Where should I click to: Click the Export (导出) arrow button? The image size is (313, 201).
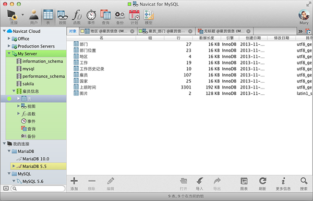click(217, 184)
